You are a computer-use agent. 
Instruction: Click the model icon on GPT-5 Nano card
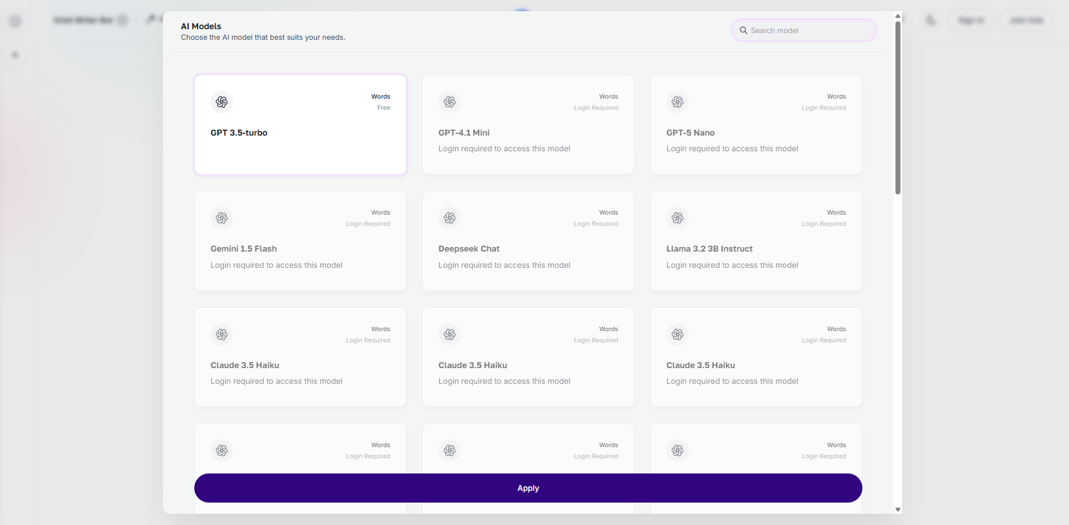coord(677,102)
